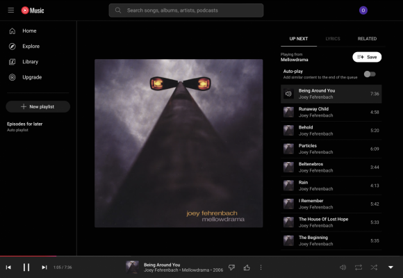Image resolution: width=403 pixels, height=278 pixels.
Task: Toggle repeat mode
Action: [359, 268]
